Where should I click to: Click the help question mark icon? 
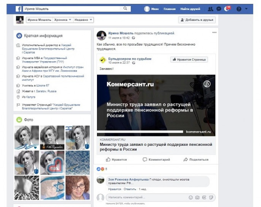[239, 9]
